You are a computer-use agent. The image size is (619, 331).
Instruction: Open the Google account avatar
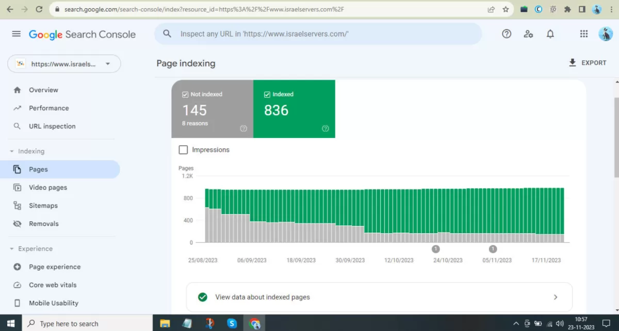pyautogui.click(x=605, y=34)
